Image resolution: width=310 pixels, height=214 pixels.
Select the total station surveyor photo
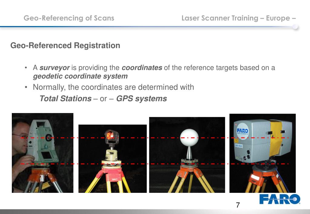click(x=42, y=153)
